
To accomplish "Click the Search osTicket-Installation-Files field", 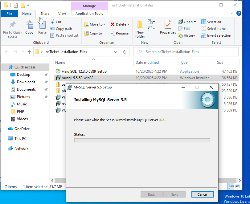I will click(186, 52).
